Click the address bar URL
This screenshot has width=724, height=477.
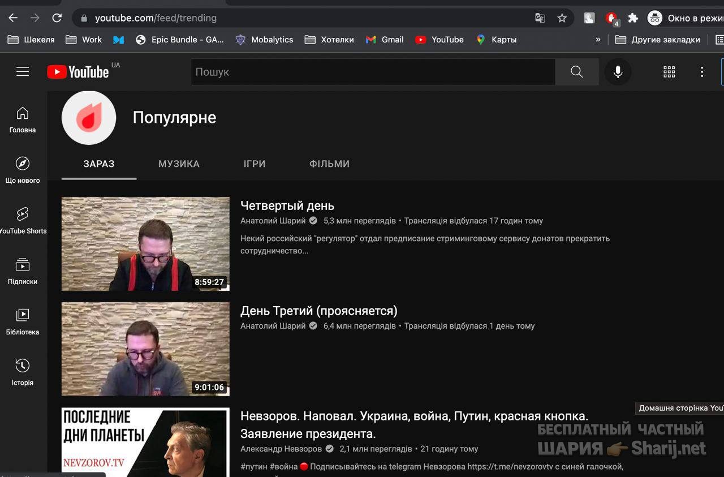click(156, 18)
